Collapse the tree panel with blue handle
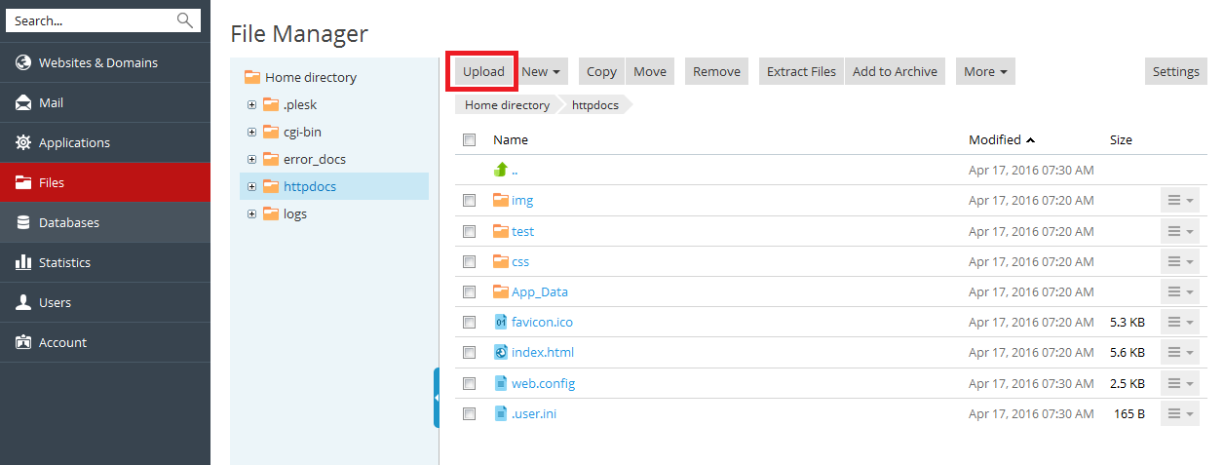 (437, 398)
